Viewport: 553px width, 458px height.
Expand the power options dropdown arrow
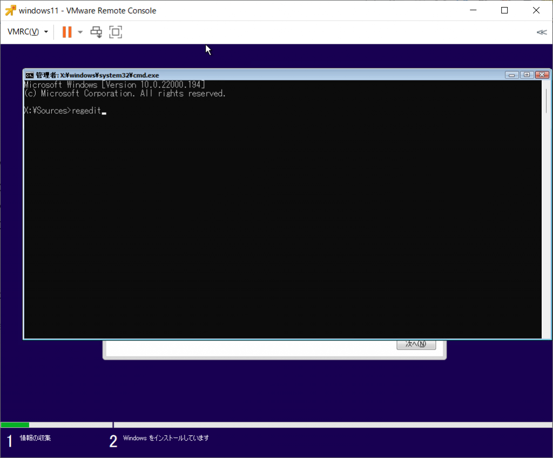click(80, 32)
